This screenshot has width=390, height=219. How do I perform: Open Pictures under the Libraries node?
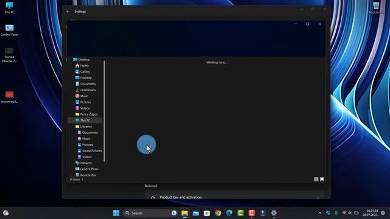pos(85,145)
